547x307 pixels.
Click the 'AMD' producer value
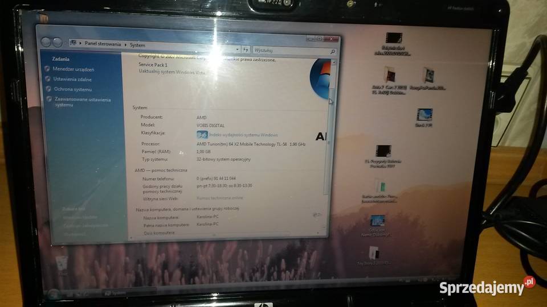[x=201, y=118]
